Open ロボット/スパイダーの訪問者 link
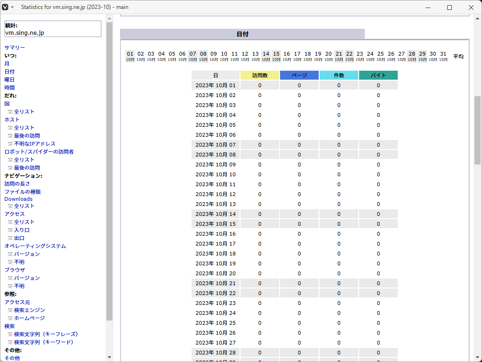 (x=39, y=152)
